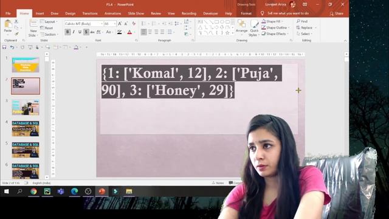
Task: Click Increase Font Size icon
Action: click(120, 24)
